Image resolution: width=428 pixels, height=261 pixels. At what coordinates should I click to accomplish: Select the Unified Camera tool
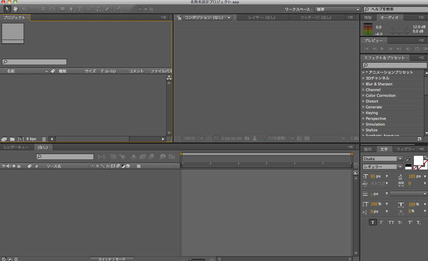[x=44, y=9]
